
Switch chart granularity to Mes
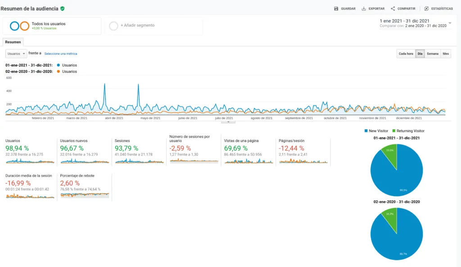tap(446, 53)
